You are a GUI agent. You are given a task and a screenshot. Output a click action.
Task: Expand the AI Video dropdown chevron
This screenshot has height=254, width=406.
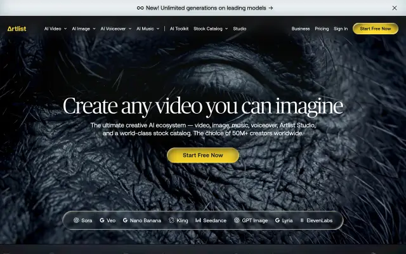65,29
